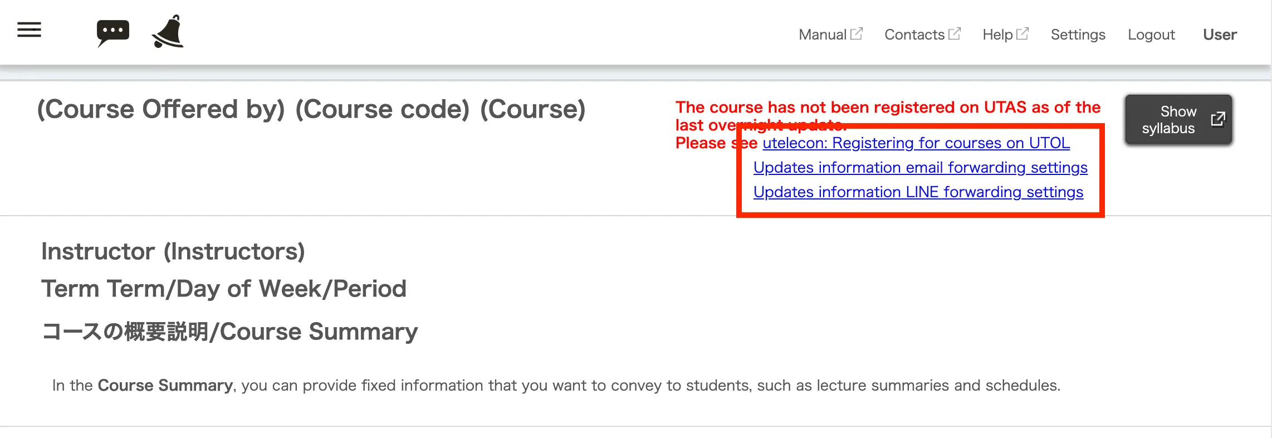Open the Manual page

(x=822, y=35)
